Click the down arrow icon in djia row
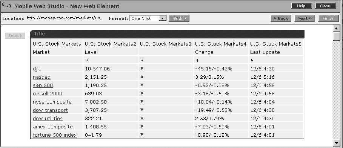Image resolution: width=343 pixels, height=148 pixels. [x=142, y=68]
